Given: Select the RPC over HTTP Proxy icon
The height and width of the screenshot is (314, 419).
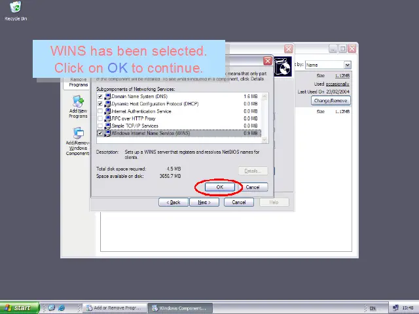Looking at the screenshot, I should pyautogui.click(x=107, y=118).
